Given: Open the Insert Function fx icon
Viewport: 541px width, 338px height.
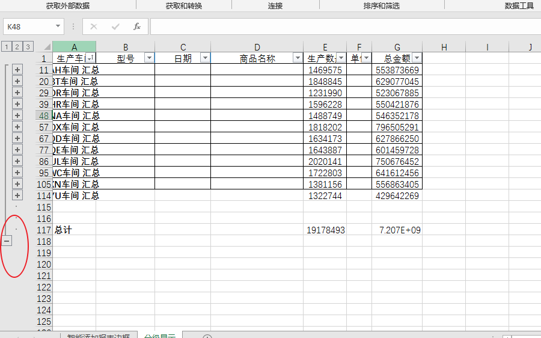Looking at the screenshot, I should coord(137,26).
